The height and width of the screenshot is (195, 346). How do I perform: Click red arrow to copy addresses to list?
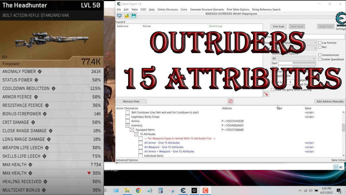[266, 94]
